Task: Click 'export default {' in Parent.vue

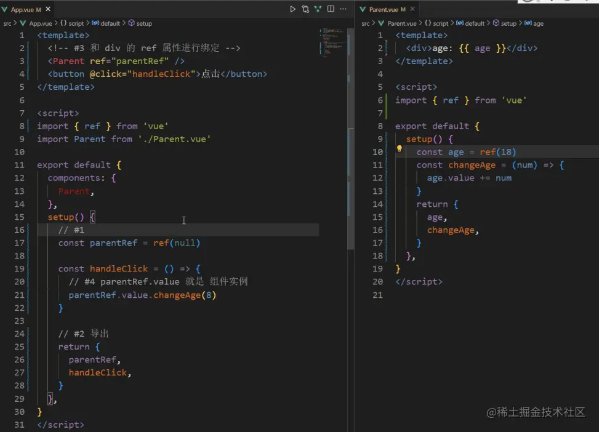Action: 438,126
